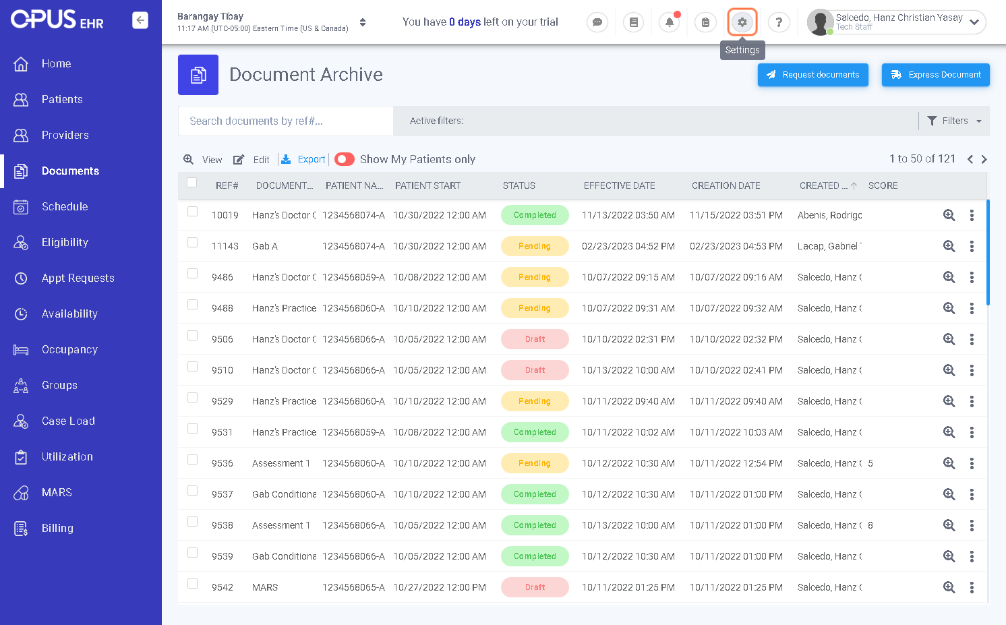Open the kebab menu for document 9488
The width and height of the screenshot is (1006, 625).
pyautogui.click(x=972, y=308)
